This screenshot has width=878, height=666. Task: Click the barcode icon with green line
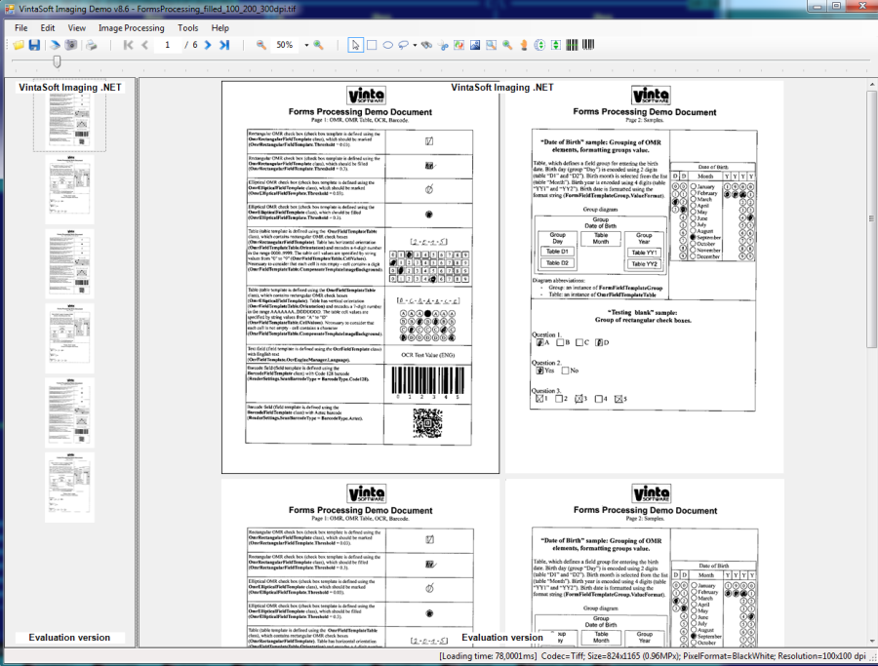coord(572,45)
